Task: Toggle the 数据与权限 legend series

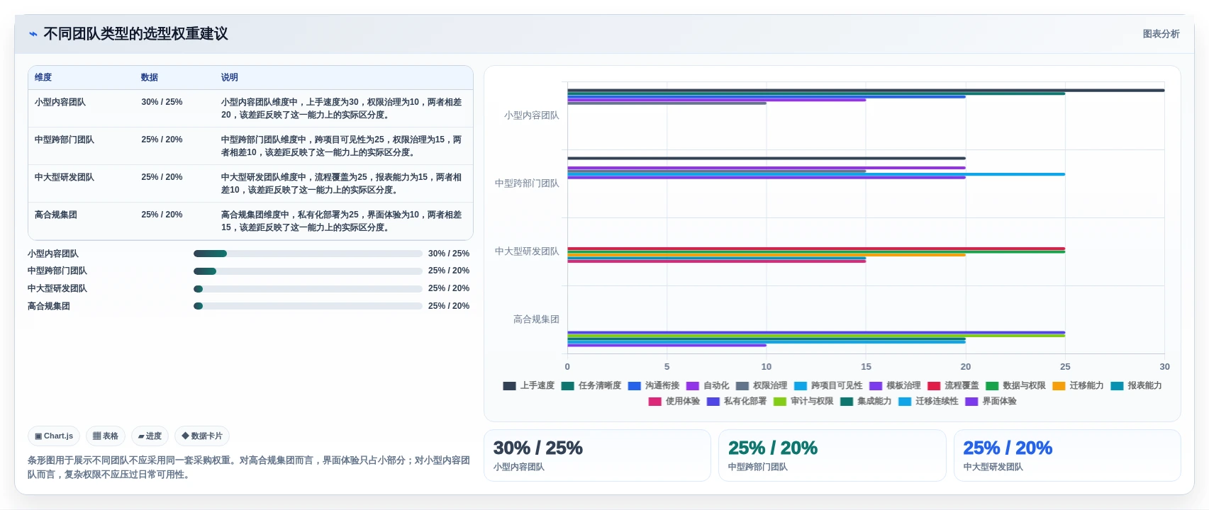Action: pyautogui.click(x=1015, y=386)
